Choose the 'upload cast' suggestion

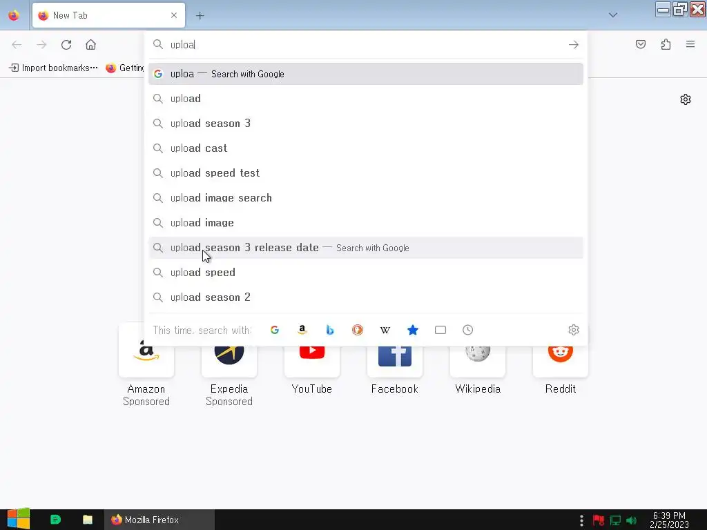[x=366, y=148]
